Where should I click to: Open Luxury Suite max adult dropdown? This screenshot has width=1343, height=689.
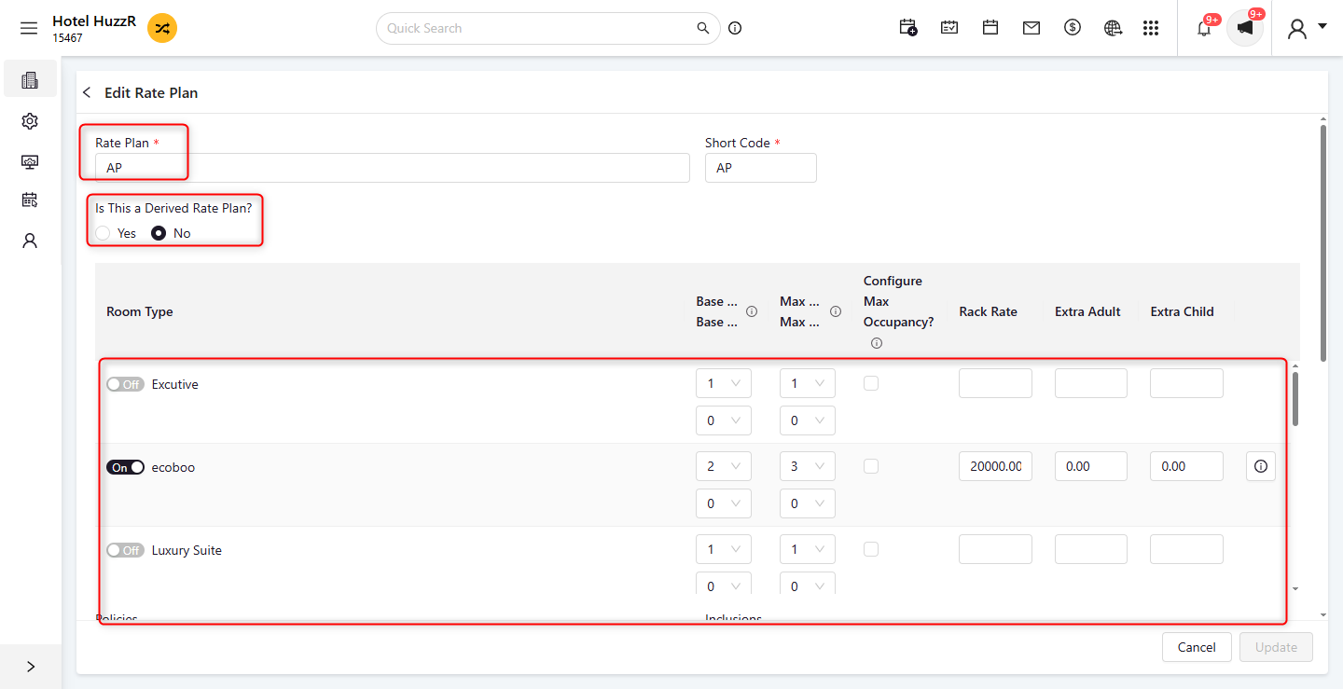click(808, 549)
